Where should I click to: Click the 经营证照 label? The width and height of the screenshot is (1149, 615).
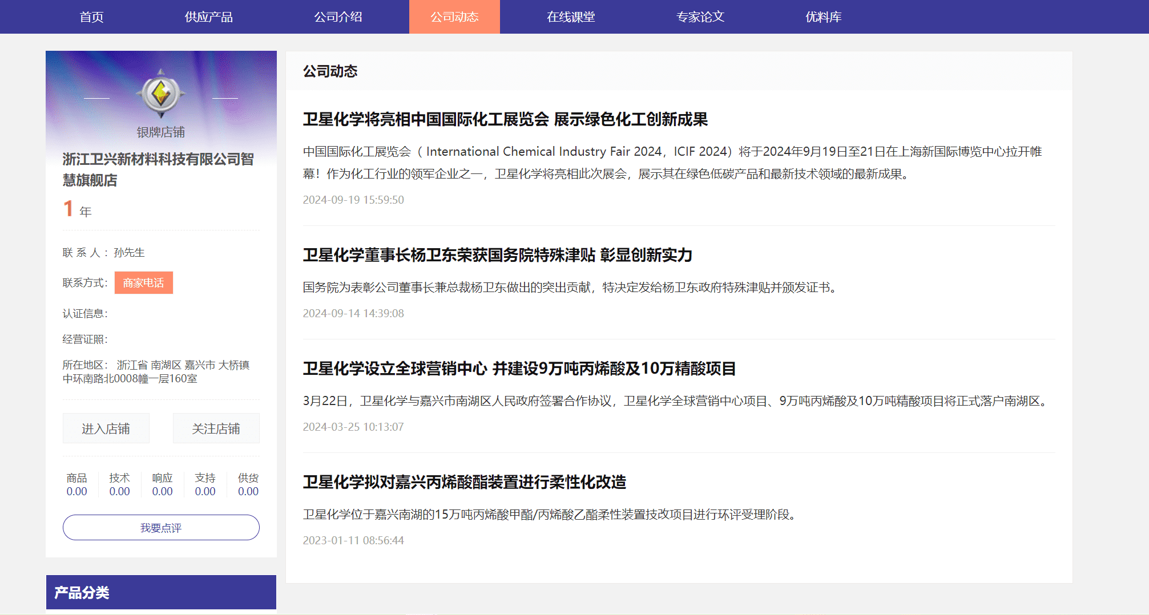(x=85, y=339)
